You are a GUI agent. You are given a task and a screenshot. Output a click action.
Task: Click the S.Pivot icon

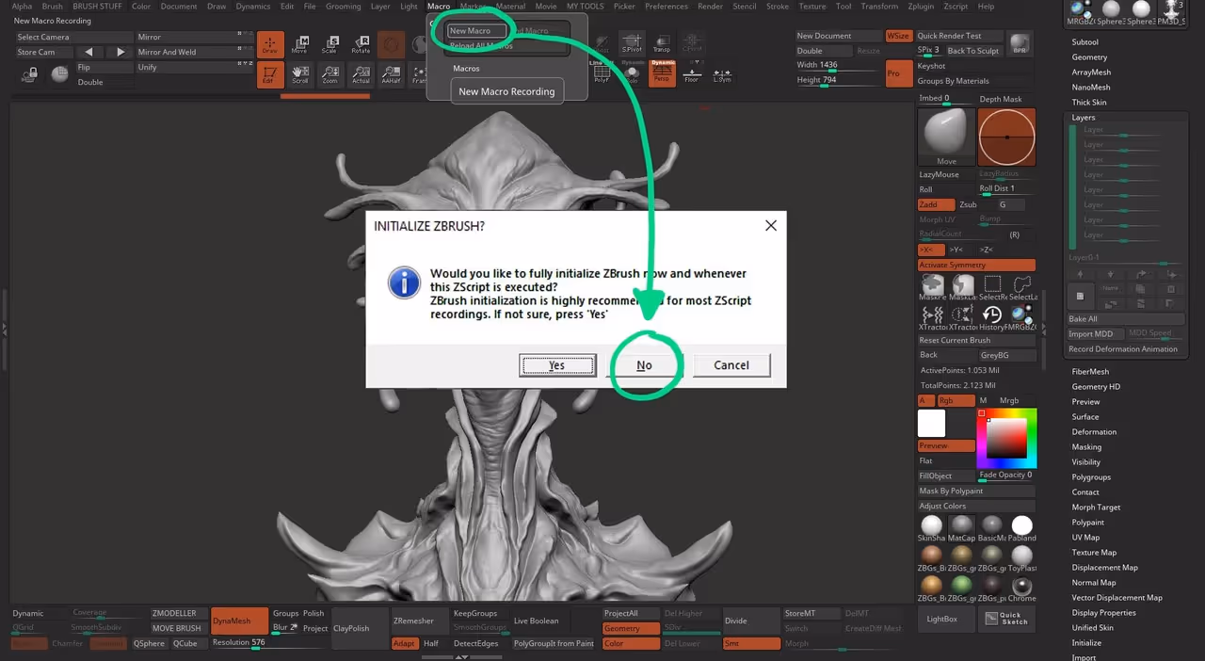632,44
